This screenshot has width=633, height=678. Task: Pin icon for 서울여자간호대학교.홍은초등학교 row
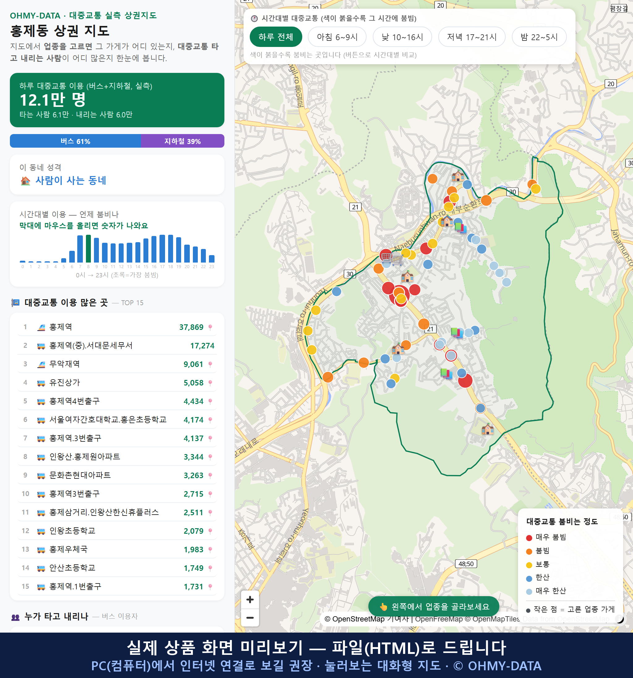(210, 420)
